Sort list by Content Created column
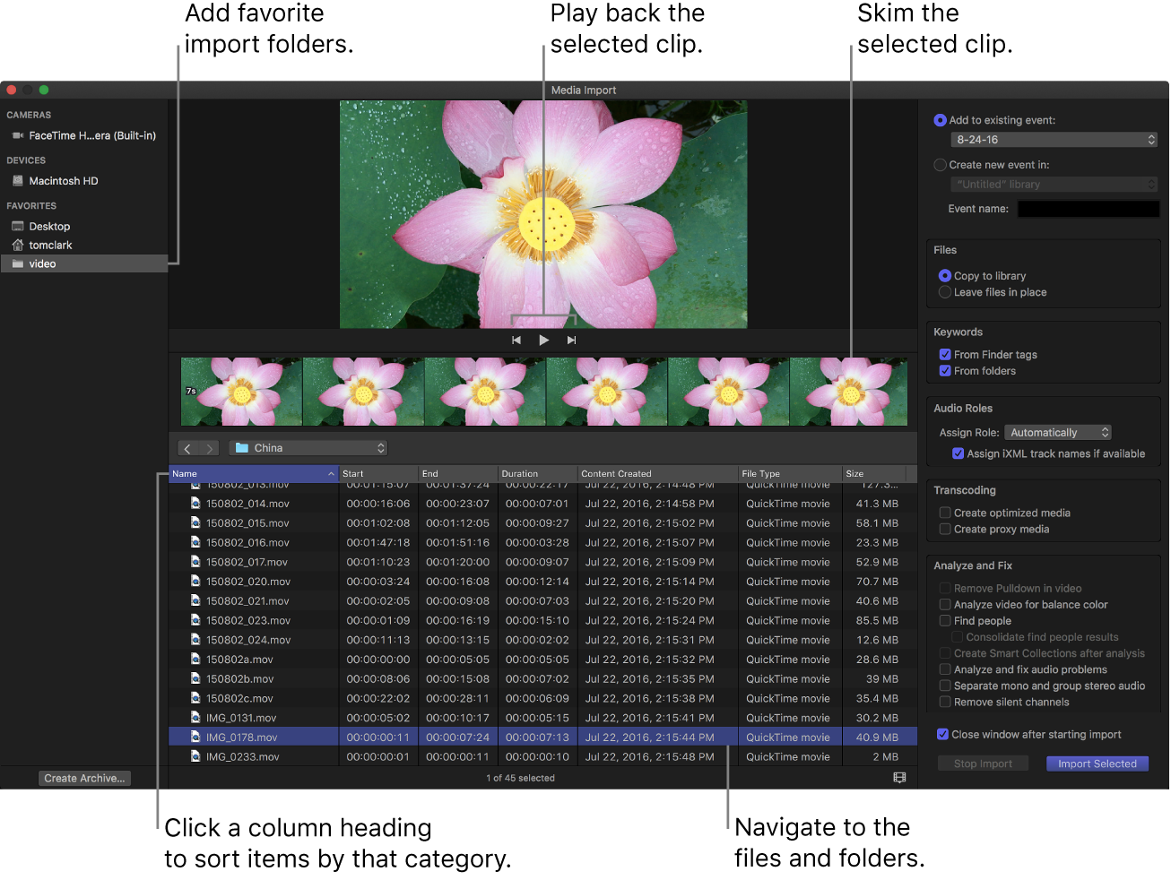Screen dimensions: 1171x880 [655, 474]
